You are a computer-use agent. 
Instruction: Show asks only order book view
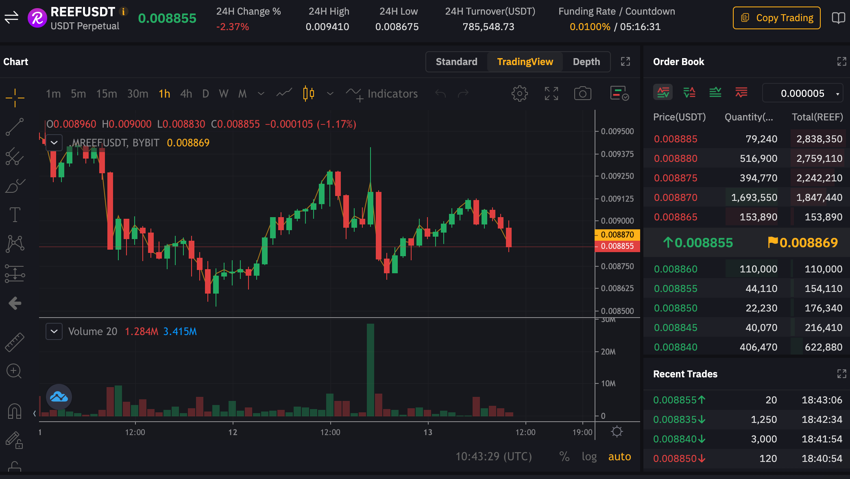click(x=741, y=93)
